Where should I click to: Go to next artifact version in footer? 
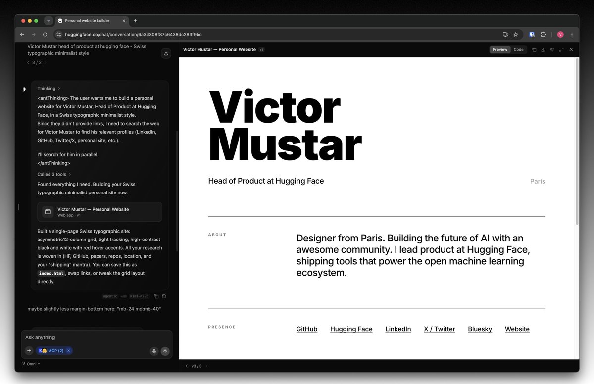(x=206, y=366)
